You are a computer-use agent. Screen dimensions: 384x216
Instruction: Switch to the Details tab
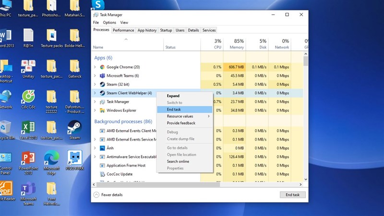pos(193,30)
